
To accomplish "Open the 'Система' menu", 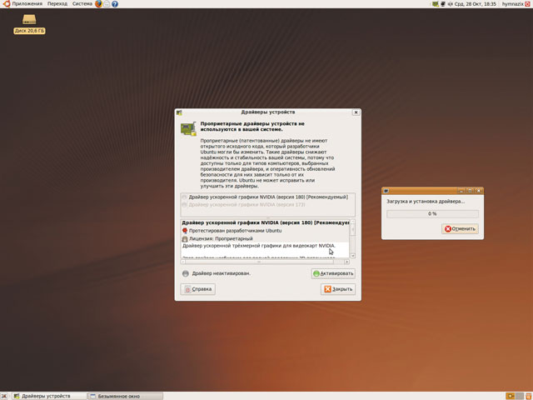I will tap(82, 4).
